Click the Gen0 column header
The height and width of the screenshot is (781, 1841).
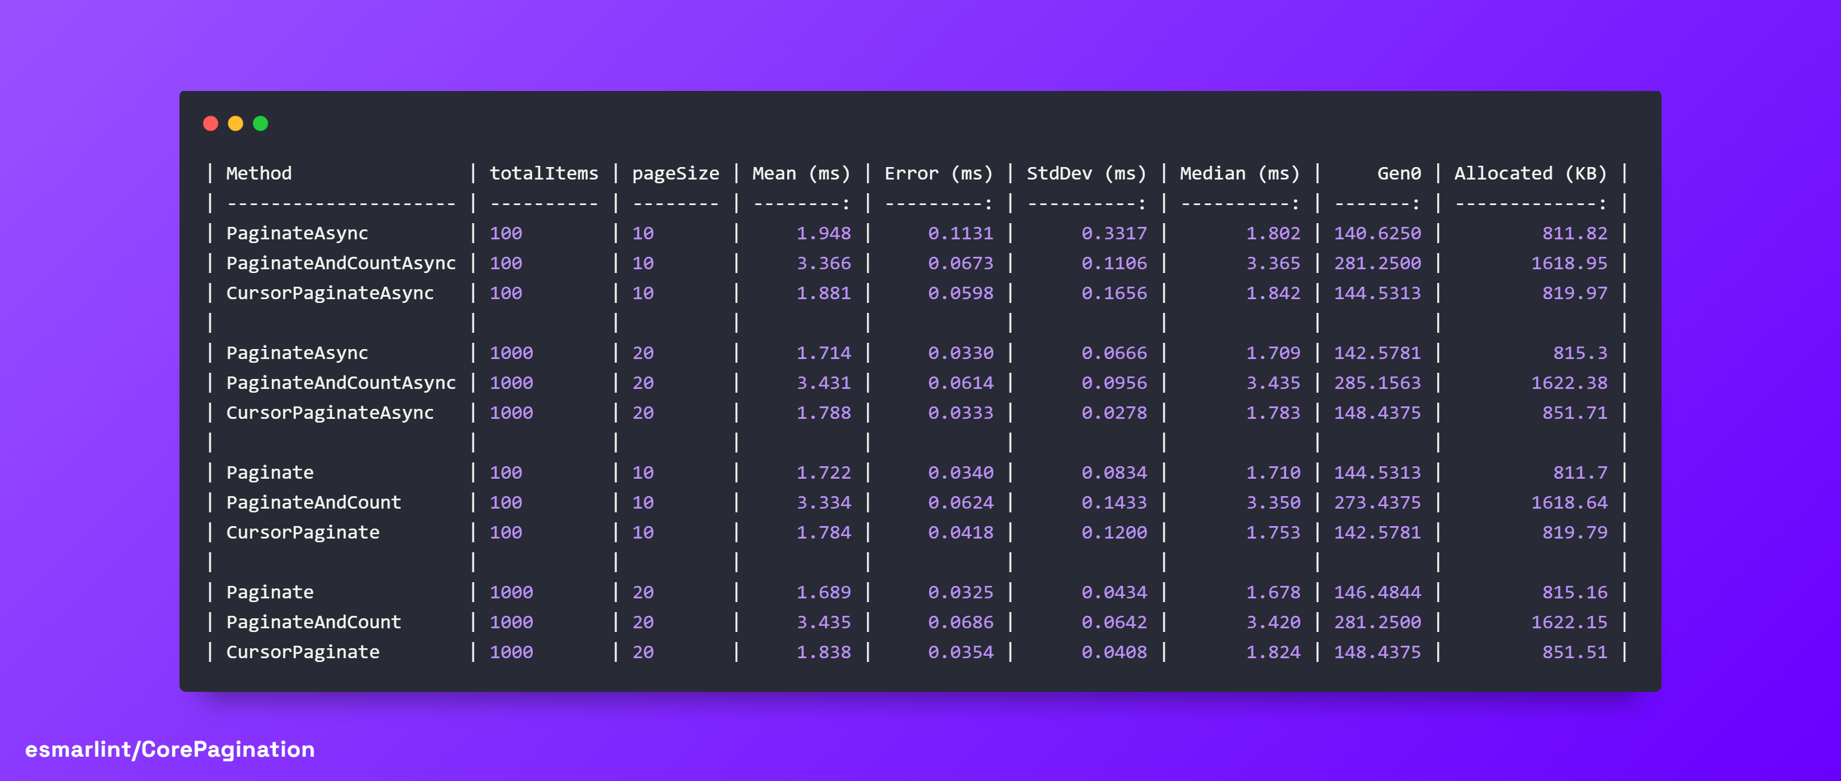coord(1398,174)
